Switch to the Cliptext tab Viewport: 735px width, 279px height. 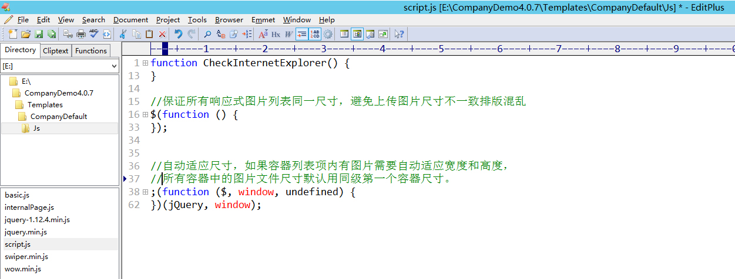56,50
